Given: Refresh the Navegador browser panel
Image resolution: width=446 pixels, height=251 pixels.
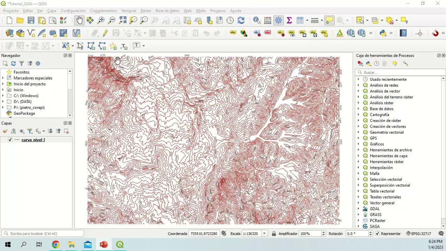Looking at the screenshot, I should click(x=13, y=63).
